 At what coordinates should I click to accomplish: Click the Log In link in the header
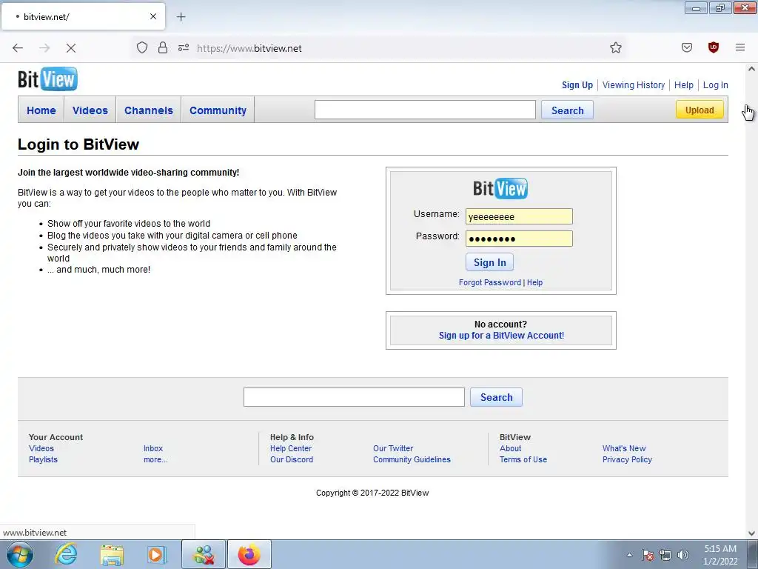[x=716, y=85]
